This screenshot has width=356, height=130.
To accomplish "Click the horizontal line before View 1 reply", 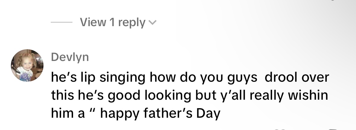I will 61,23.
